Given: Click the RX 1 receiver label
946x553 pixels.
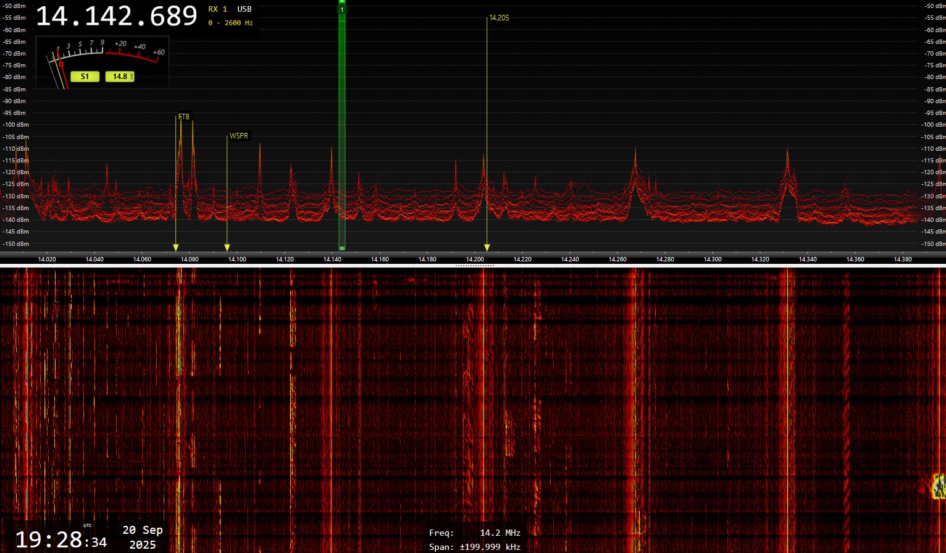Looking at the screenshot, I should (217, 9).
